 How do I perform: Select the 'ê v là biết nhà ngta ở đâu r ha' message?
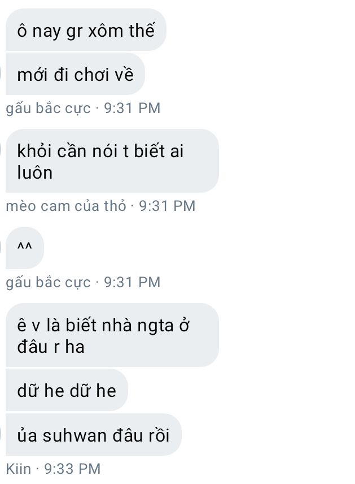coord(112,335)
